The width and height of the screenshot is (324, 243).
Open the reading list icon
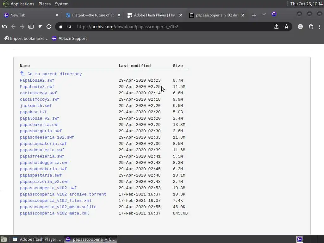(40, 27)
